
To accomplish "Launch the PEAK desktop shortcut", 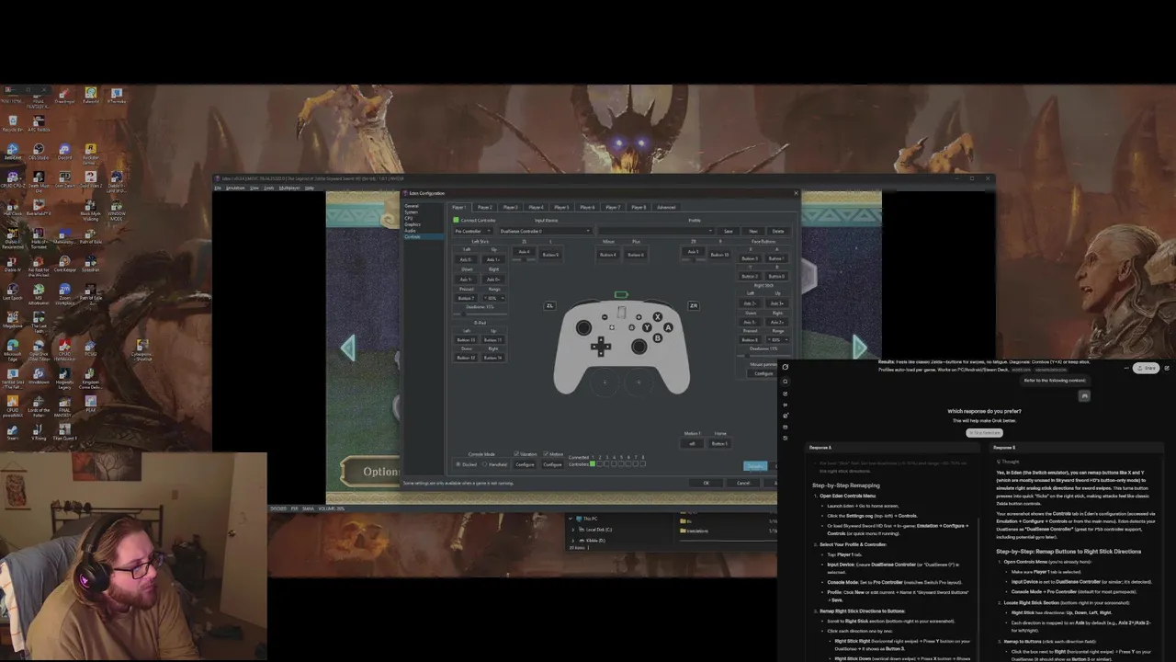I will click(x=91, y=404).
